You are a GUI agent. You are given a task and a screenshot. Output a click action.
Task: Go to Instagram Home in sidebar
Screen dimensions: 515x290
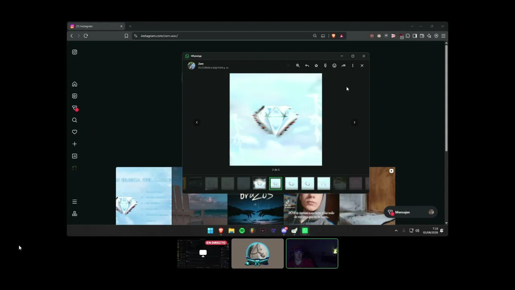[74, 84]
